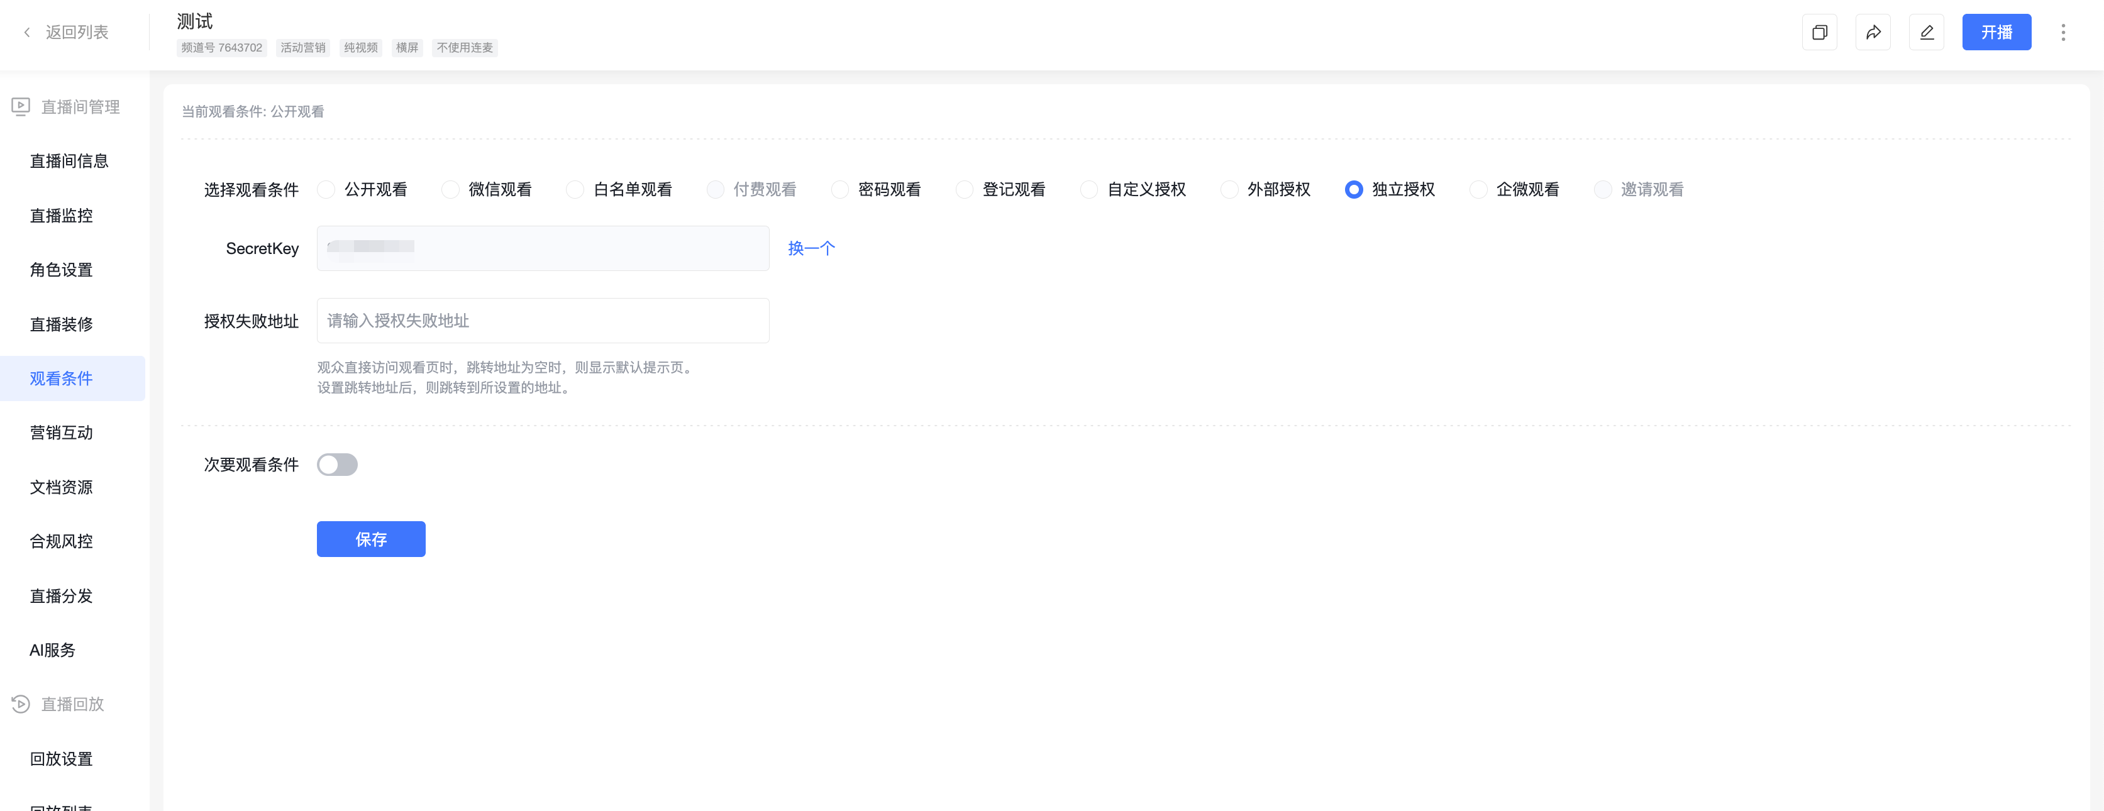Open 营销互动 in the sidebar
This screenshot has width=2104, height=811.
61,433
